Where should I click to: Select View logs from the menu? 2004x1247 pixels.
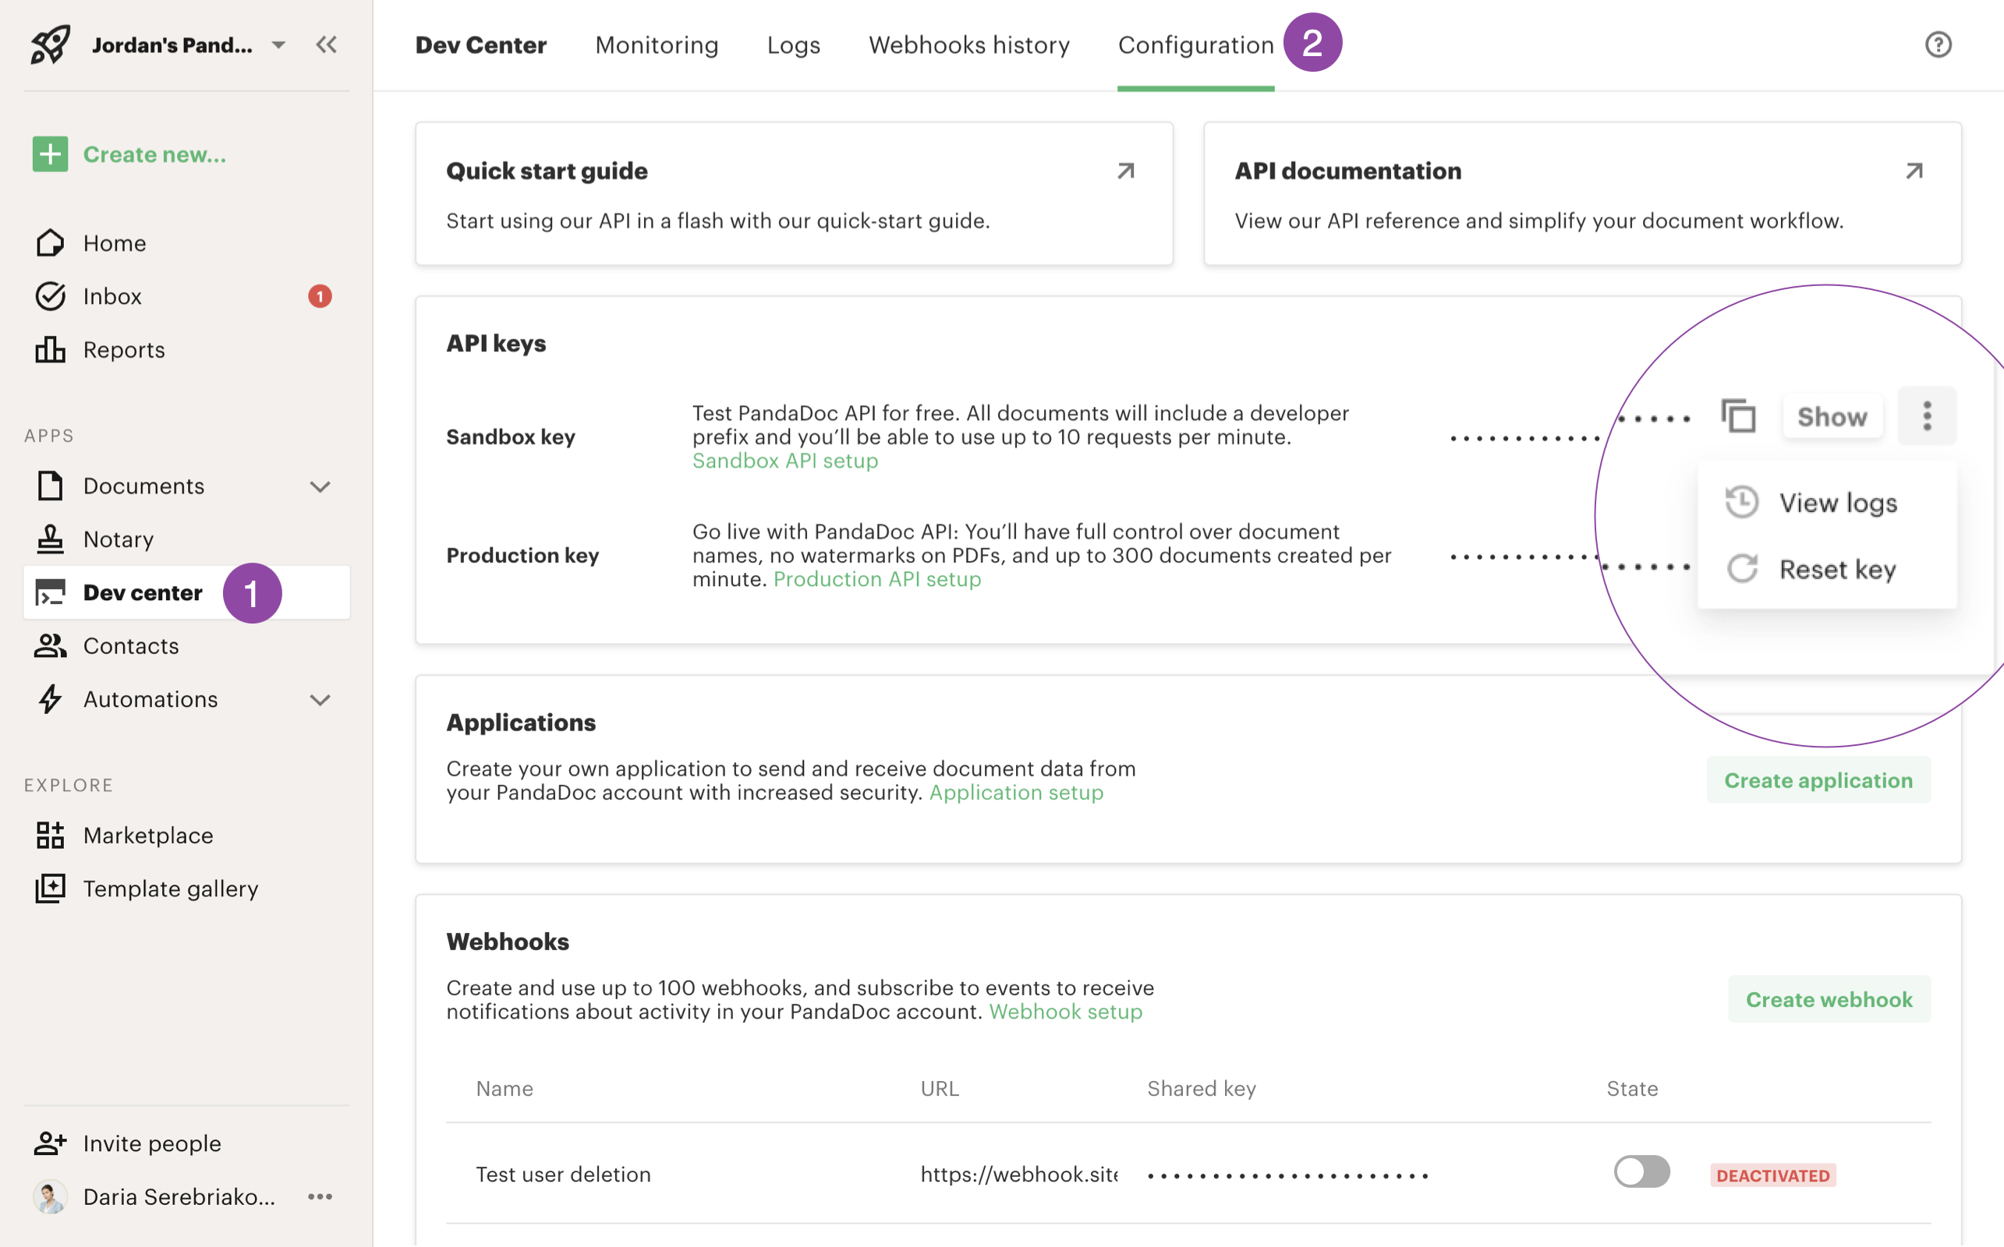pos(1837,503)
